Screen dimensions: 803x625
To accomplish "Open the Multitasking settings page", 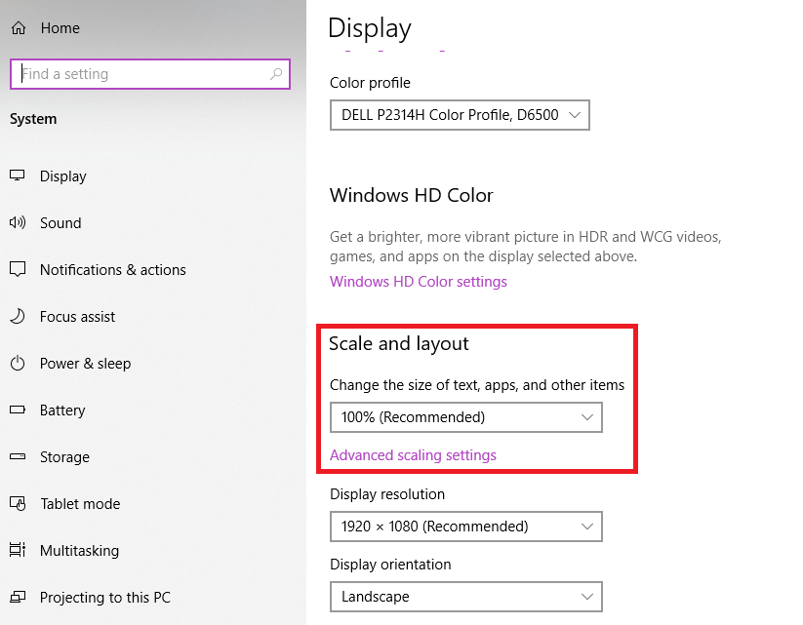I will (x=79, y=551).
